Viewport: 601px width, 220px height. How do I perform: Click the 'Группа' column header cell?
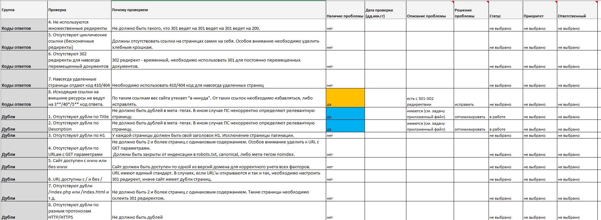tap(24, 10)
